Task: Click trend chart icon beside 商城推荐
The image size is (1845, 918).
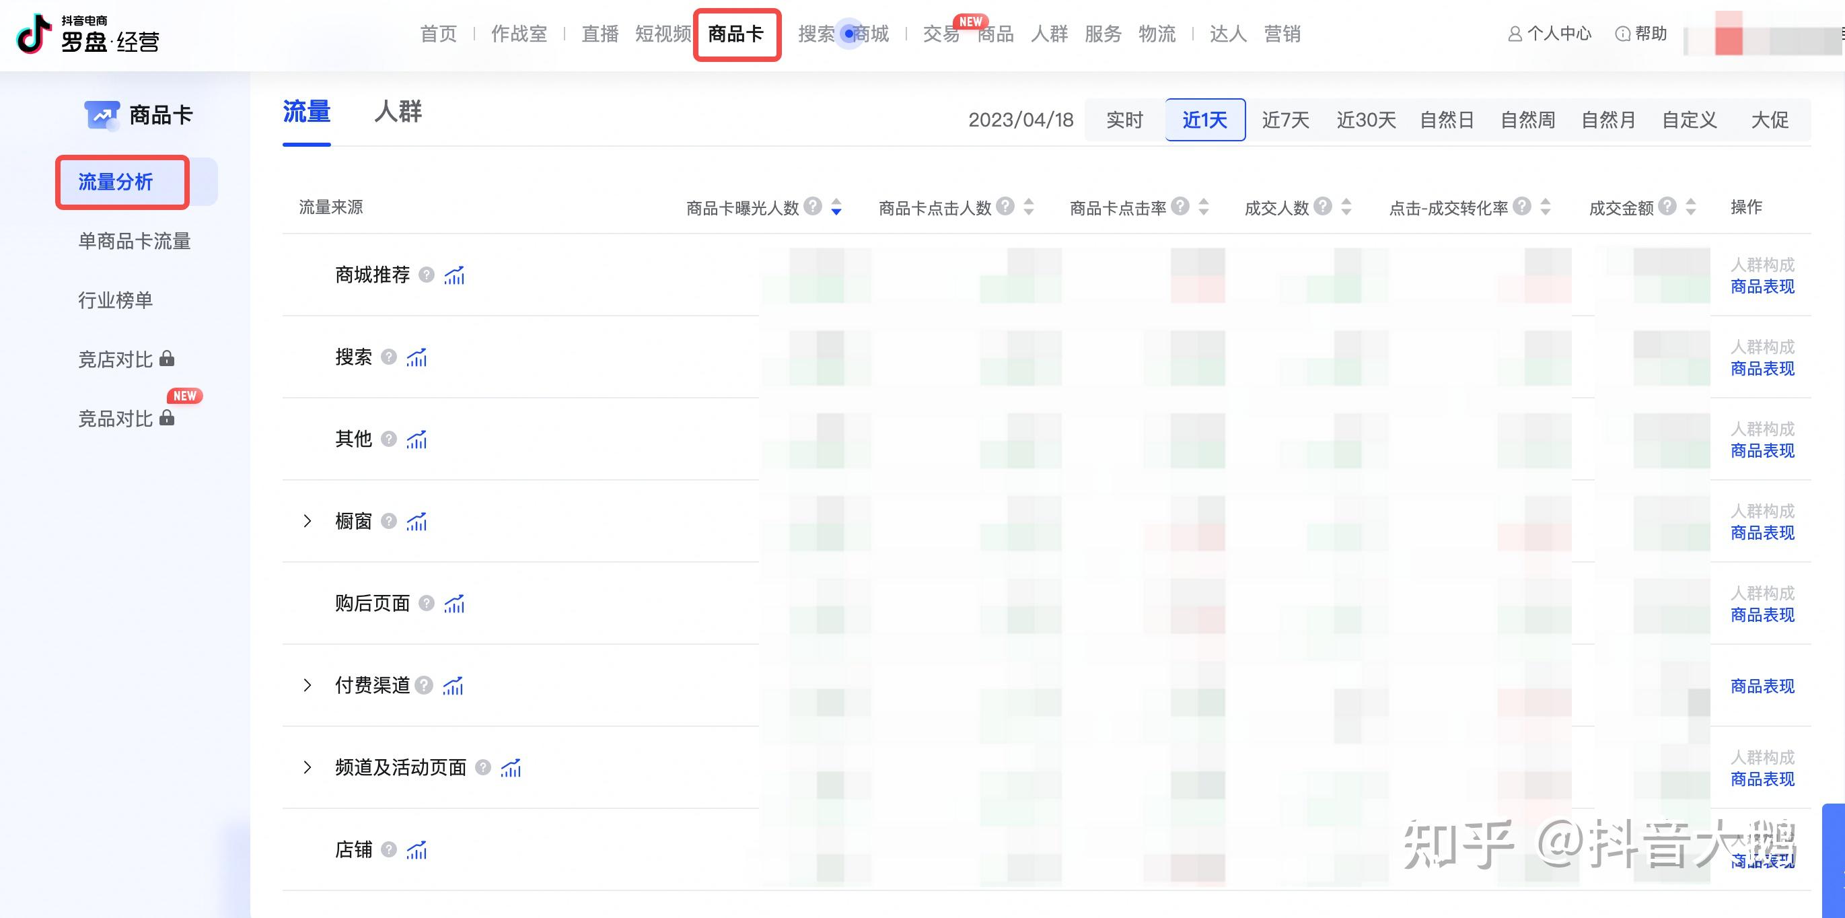Action: click(454, 275)
